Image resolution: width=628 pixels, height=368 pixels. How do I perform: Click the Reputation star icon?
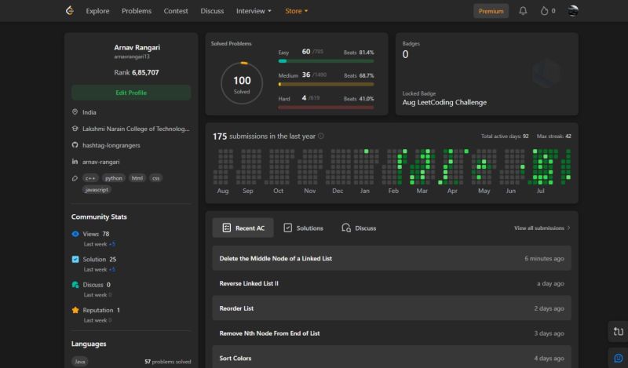[75, 310]
